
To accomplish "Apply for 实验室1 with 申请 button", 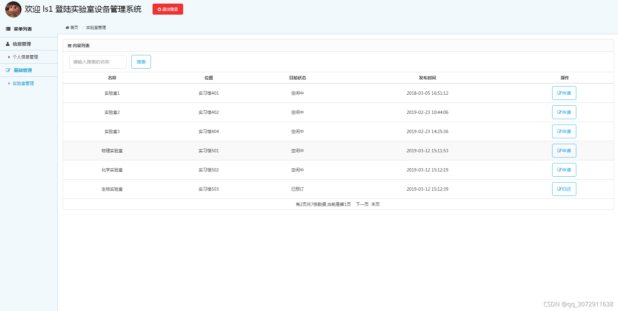I will coord(564,93).
